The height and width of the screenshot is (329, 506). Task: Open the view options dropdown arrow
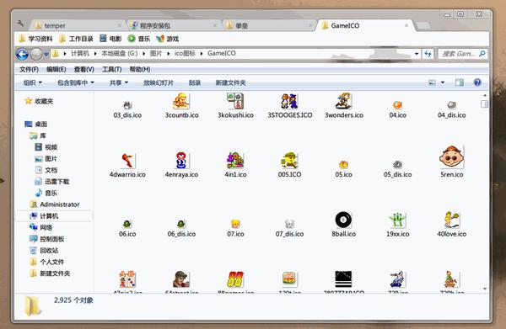(x=443, y=82)
